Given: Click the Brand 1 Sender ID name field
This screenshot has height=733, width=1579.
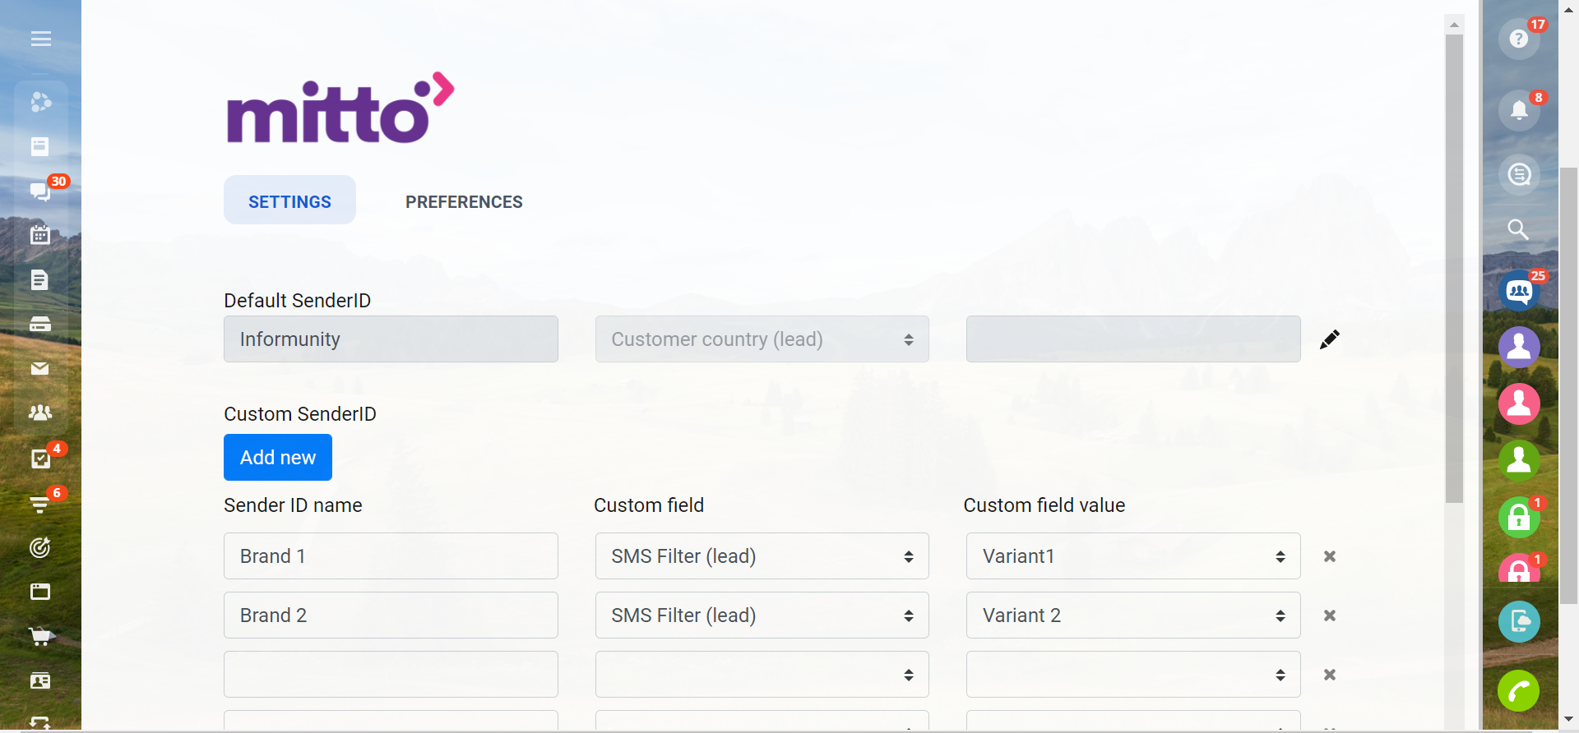Looking at the screenshot, I should point(391,556).
